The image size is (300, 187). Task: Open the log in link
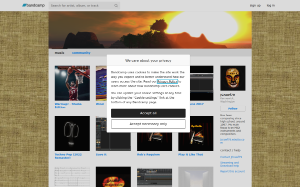point(270,5)
